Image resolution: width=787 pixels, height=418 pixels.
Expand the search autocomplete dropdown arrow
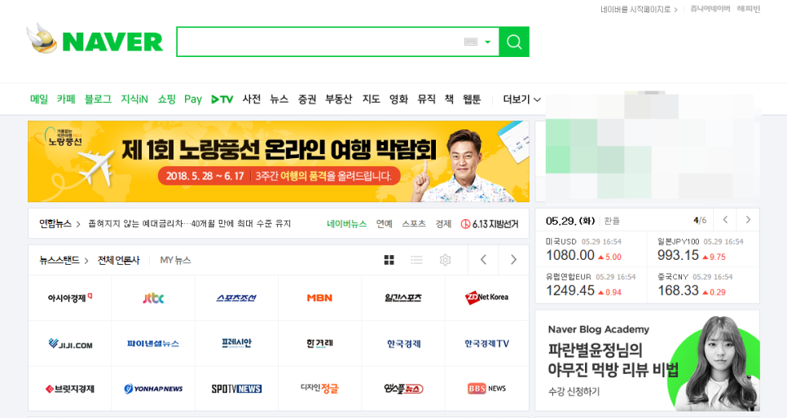click(x=487, y=42)
